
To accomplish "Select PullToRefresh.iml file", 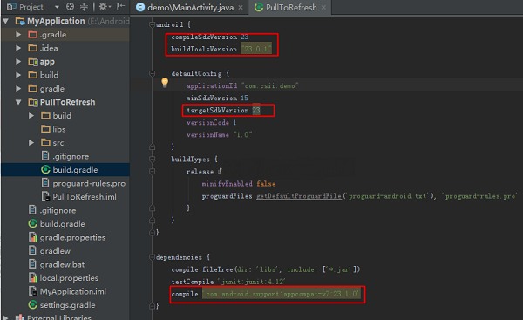I will pyautogui.click(x=85, y=197).
